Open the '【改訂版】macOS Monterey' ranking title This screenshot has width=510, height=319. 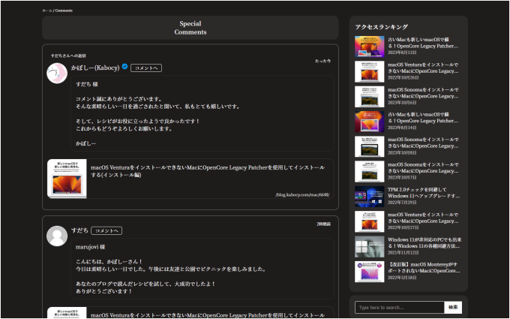(424, 267)
